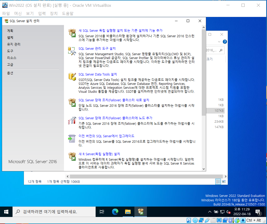Select 도구 in the setup sidebar
Image resolution: width=267 pixels, height=224 pixels.
10,51
